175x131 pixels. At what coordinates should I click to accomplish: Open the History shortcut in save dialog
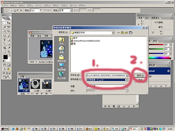pos(62,41)
